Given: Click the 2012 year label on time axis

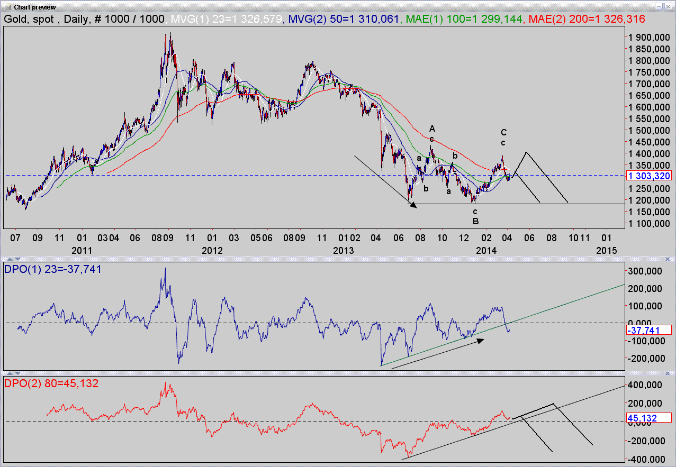Looking at the screenshot, I should coord(212,250).
